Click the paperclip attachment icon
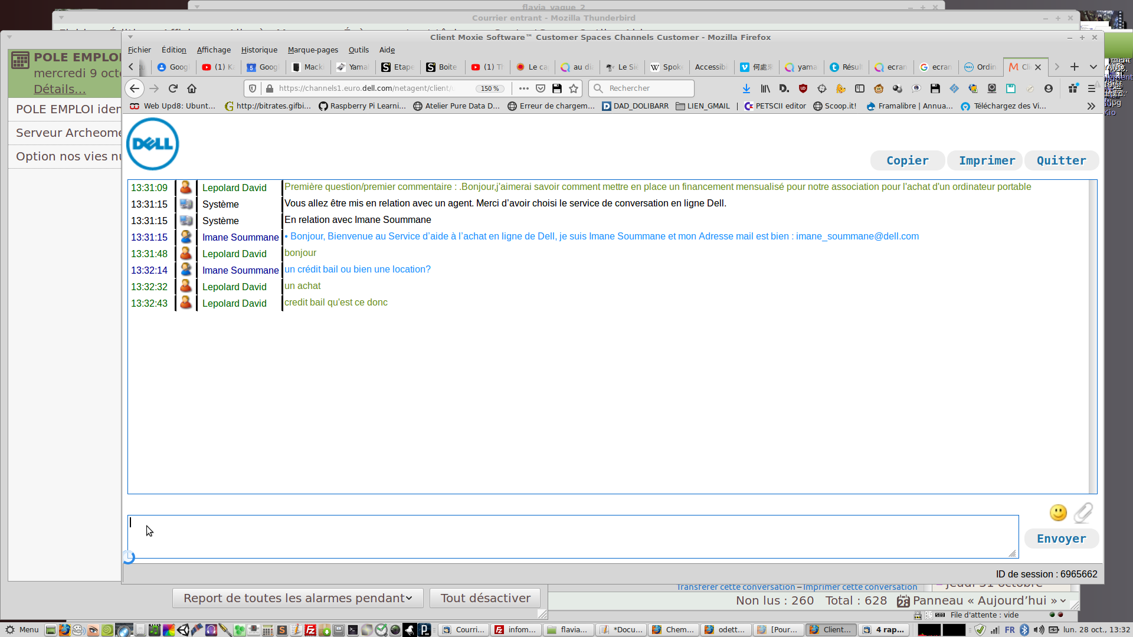This screenshot has width=1133, height=637. (1083, 513)
